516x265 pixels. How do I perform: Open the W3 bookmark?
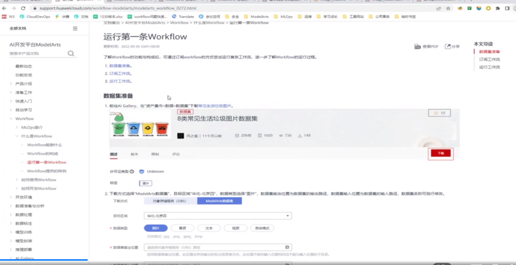tap(9, 17)
